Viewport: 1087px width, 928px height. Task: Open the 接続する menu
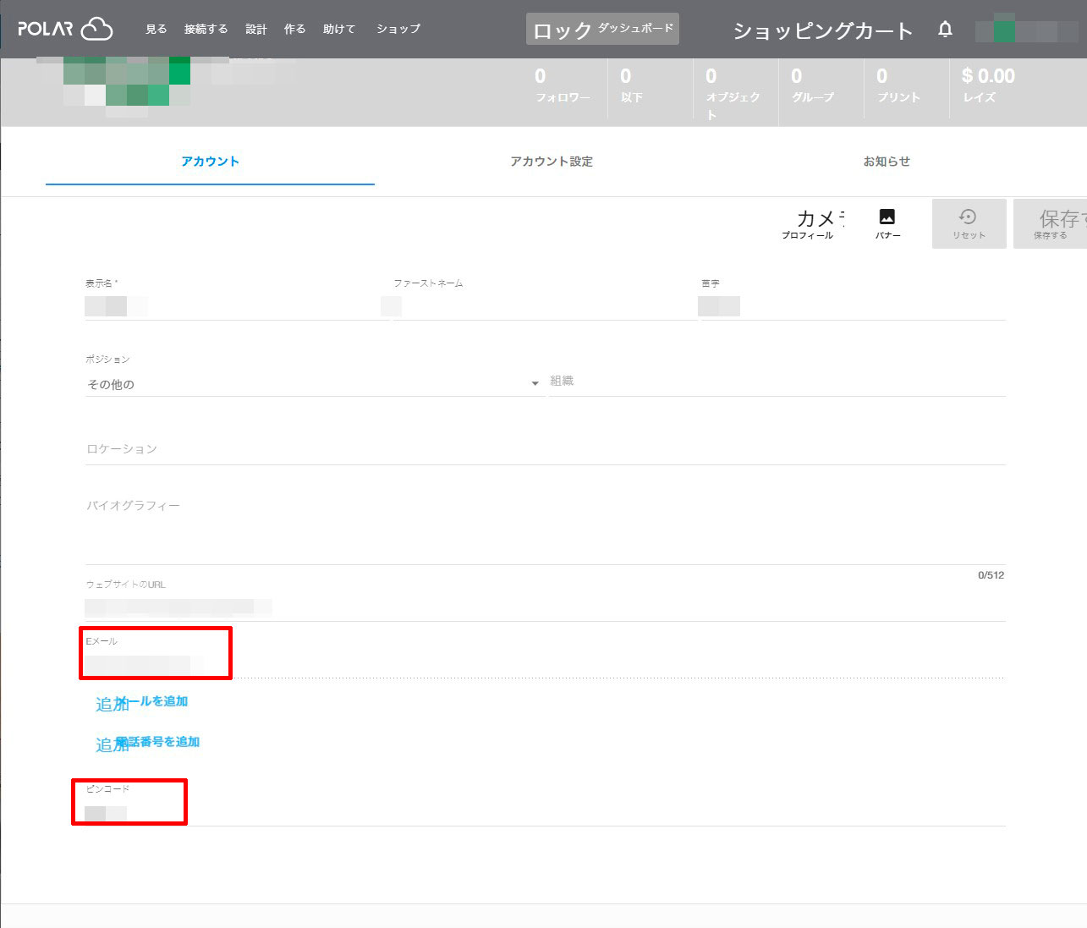206,29
